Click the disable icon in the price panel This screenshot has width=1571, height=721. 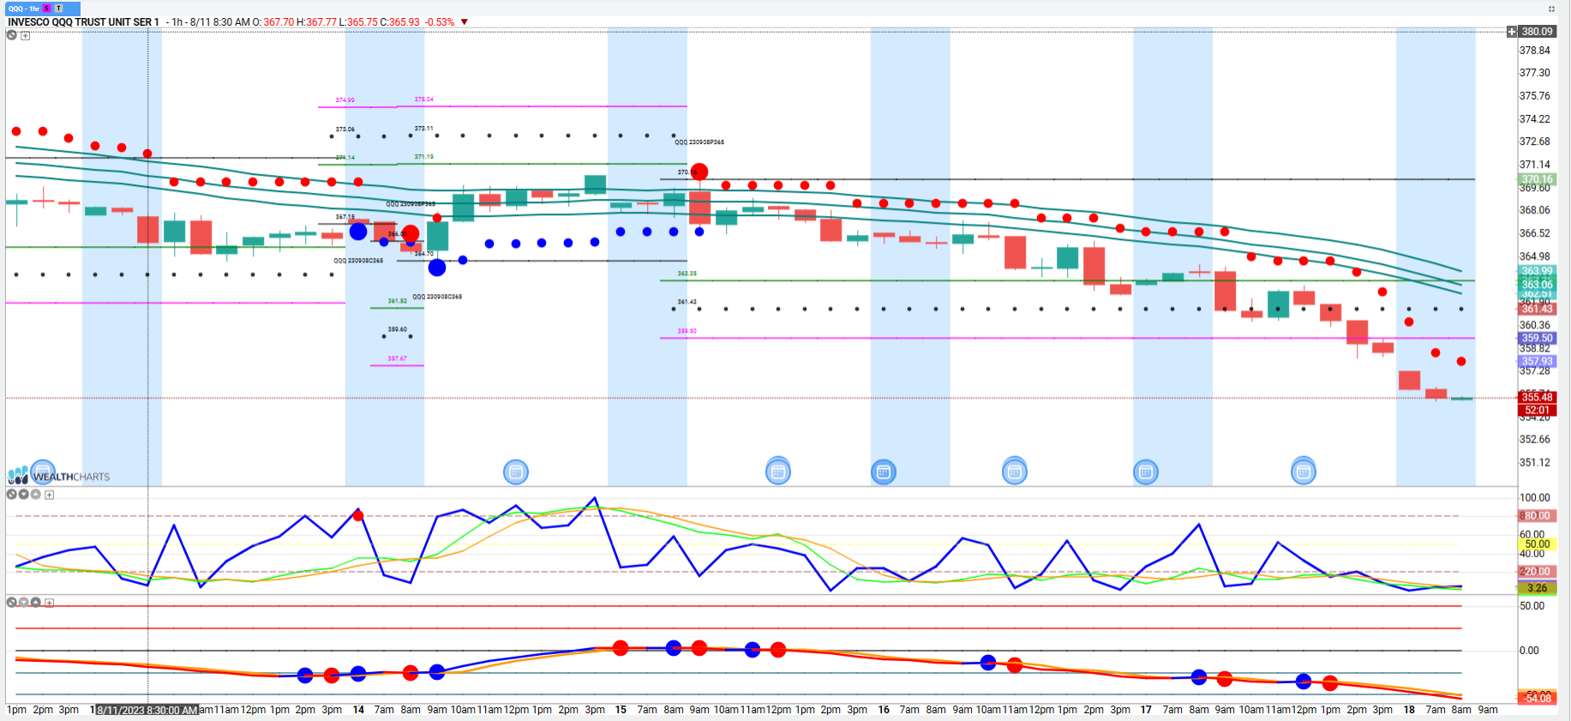click(12, 35)
